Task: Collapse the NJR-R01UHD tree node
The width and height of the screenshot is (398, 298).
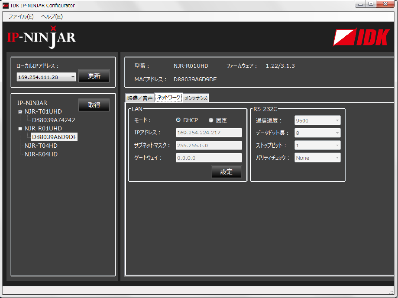Action: tap(20, 129)
